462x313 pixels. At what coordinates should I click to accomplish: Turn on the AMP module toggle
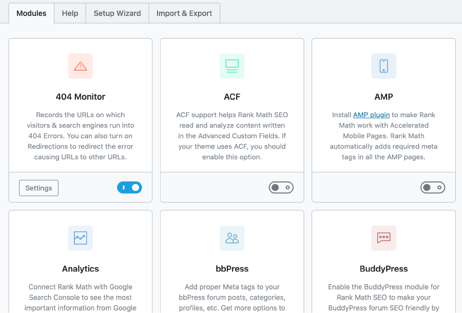[x=433, y=188]
